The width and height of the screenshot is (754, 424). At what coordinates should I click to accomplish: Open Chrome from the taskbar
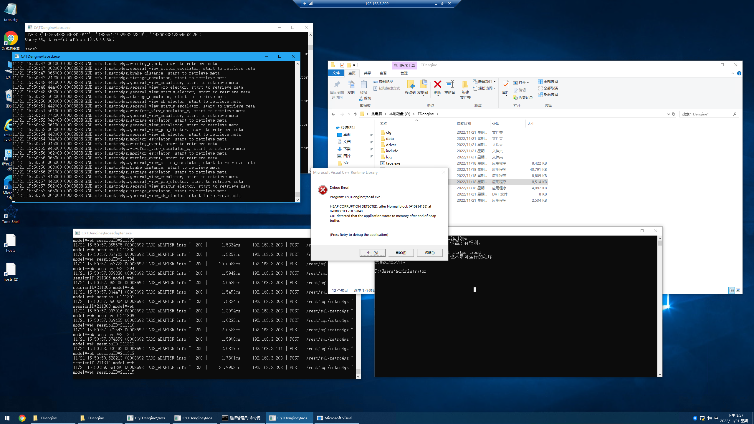[x=22, y=418]
